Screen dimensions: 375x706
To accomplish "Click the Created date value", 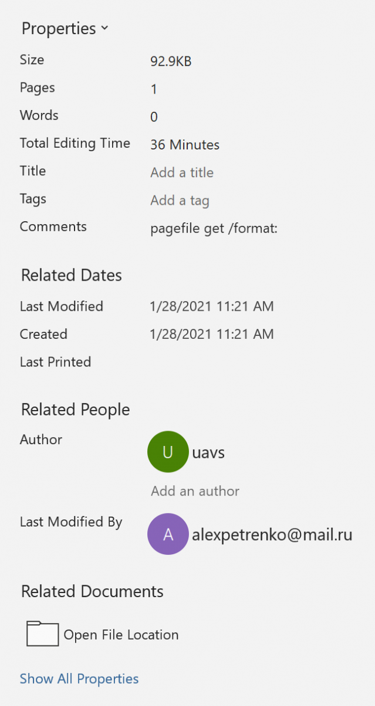I will pyautogui.click(x=212, y=334).
